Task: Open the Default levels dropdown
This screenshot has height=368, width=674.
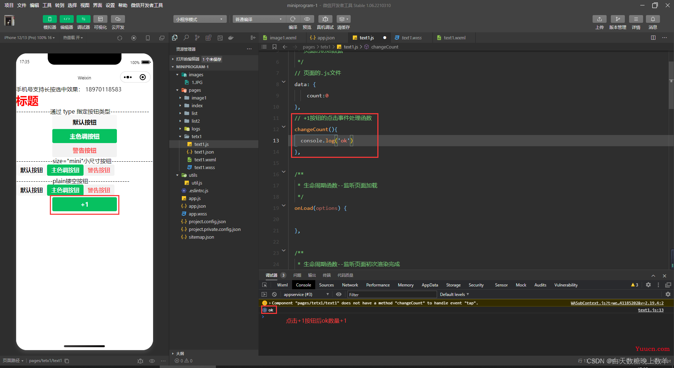Action: [454, 295]
